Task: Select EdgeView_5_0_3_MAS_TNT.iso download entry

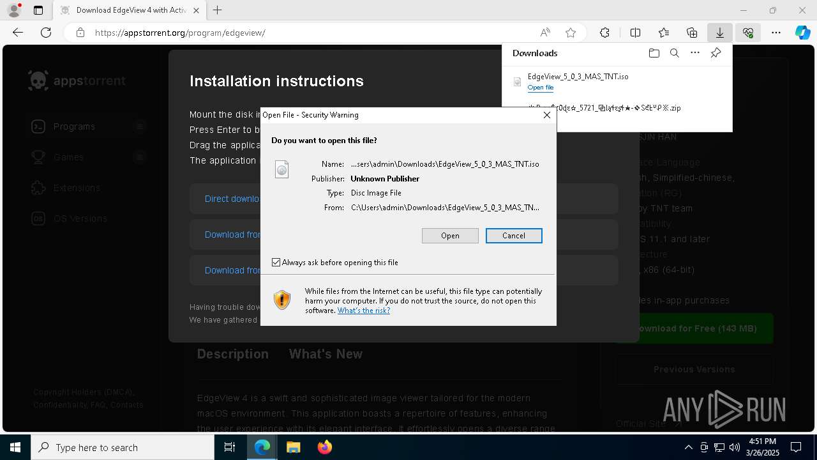Action: click(617, 82)
